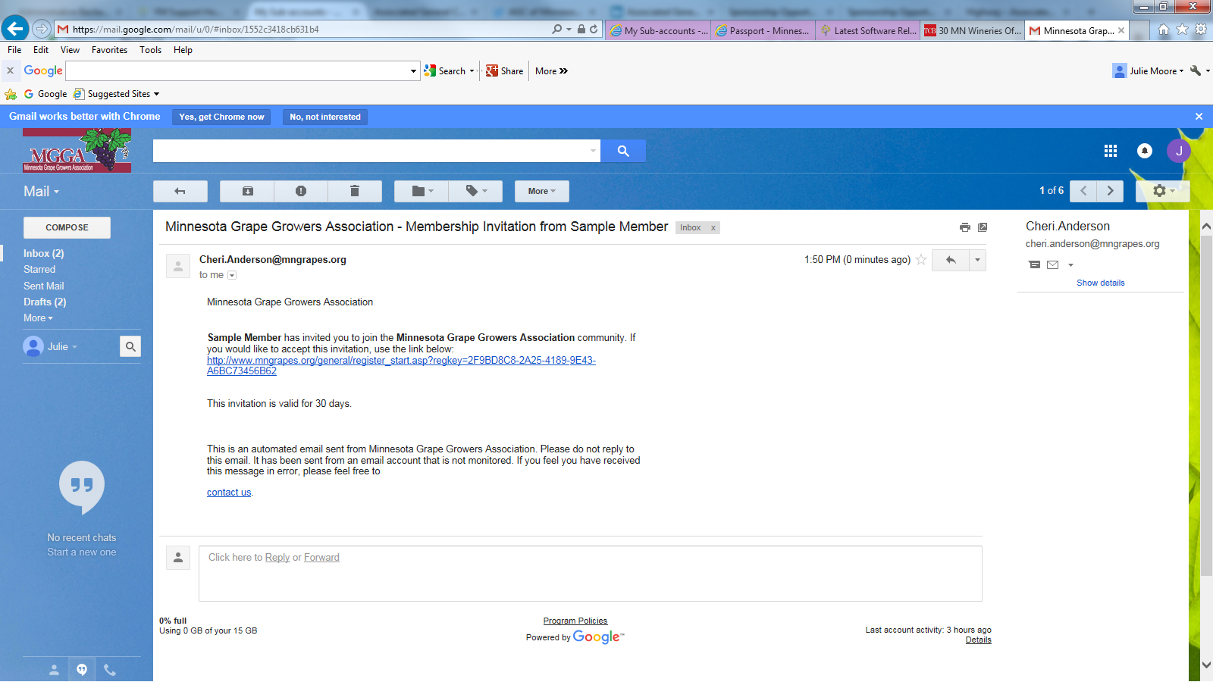This screenshot has width=1213, height=682.
Task: Open the File menu
Action: 14,50
